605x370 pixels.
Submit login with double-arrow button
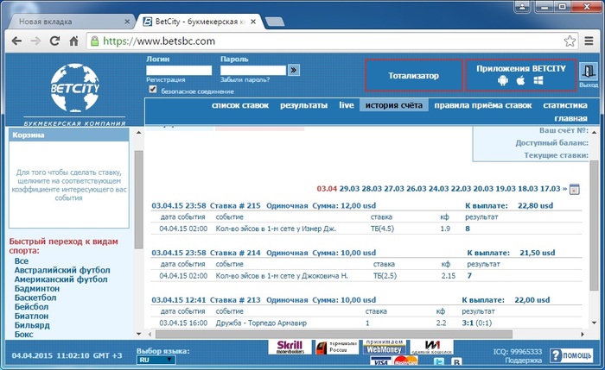[294, 70]
